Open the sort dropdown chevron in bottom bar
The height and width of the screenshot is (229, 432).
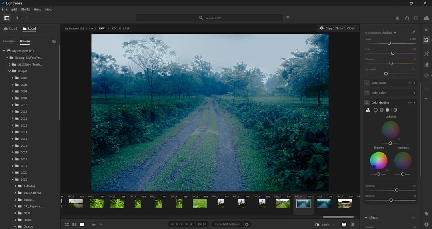(x=101, y=224)
